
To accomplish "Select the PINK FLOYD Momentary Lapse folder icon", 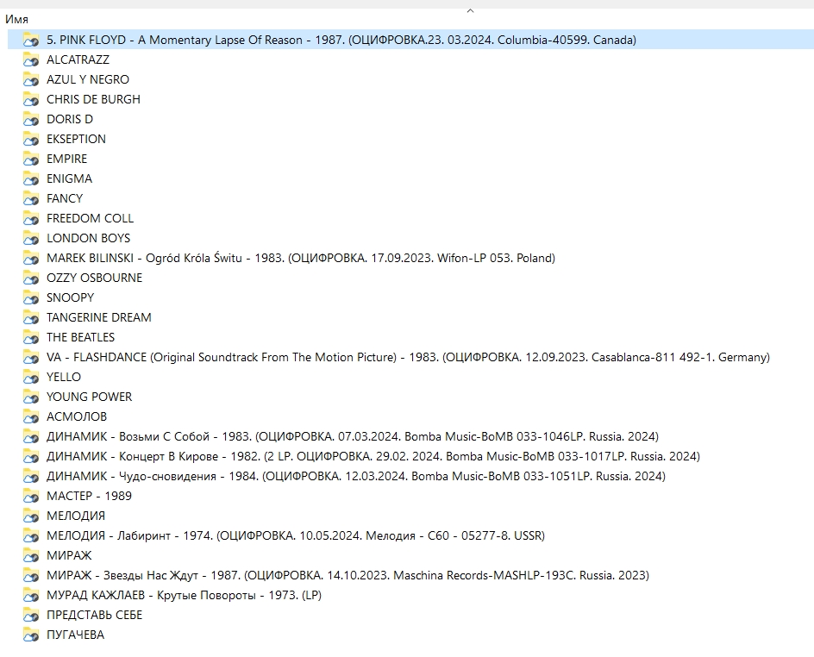I will click(x=31, y=40).
